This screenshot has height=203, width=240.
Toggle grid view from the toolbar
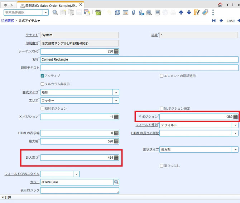tap(125, 13)
